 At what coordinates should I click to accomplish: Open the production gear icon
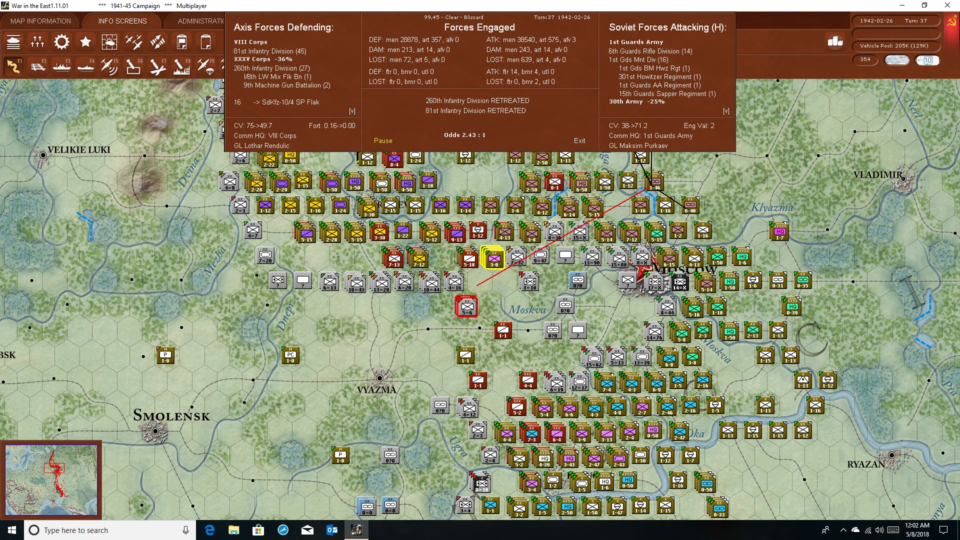pyautogui.click(x=61, y=42)
